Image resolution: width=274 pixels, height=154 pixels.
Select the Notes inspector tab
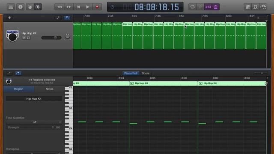coord(50,89)
